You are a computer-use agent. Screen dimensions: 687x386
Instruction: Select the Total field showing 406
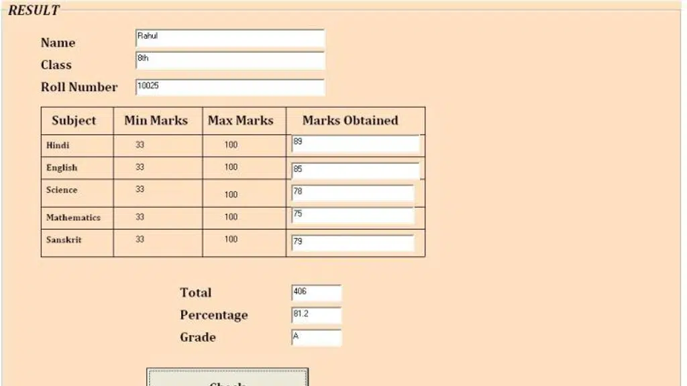coord(317,293)
